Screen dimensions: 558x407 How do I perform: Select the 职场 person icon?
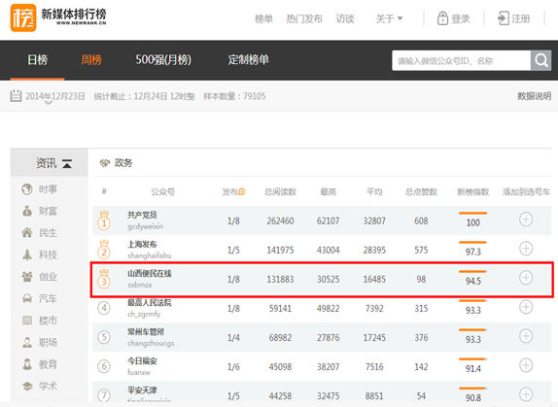pyautogui.click(x=27, y=342)
